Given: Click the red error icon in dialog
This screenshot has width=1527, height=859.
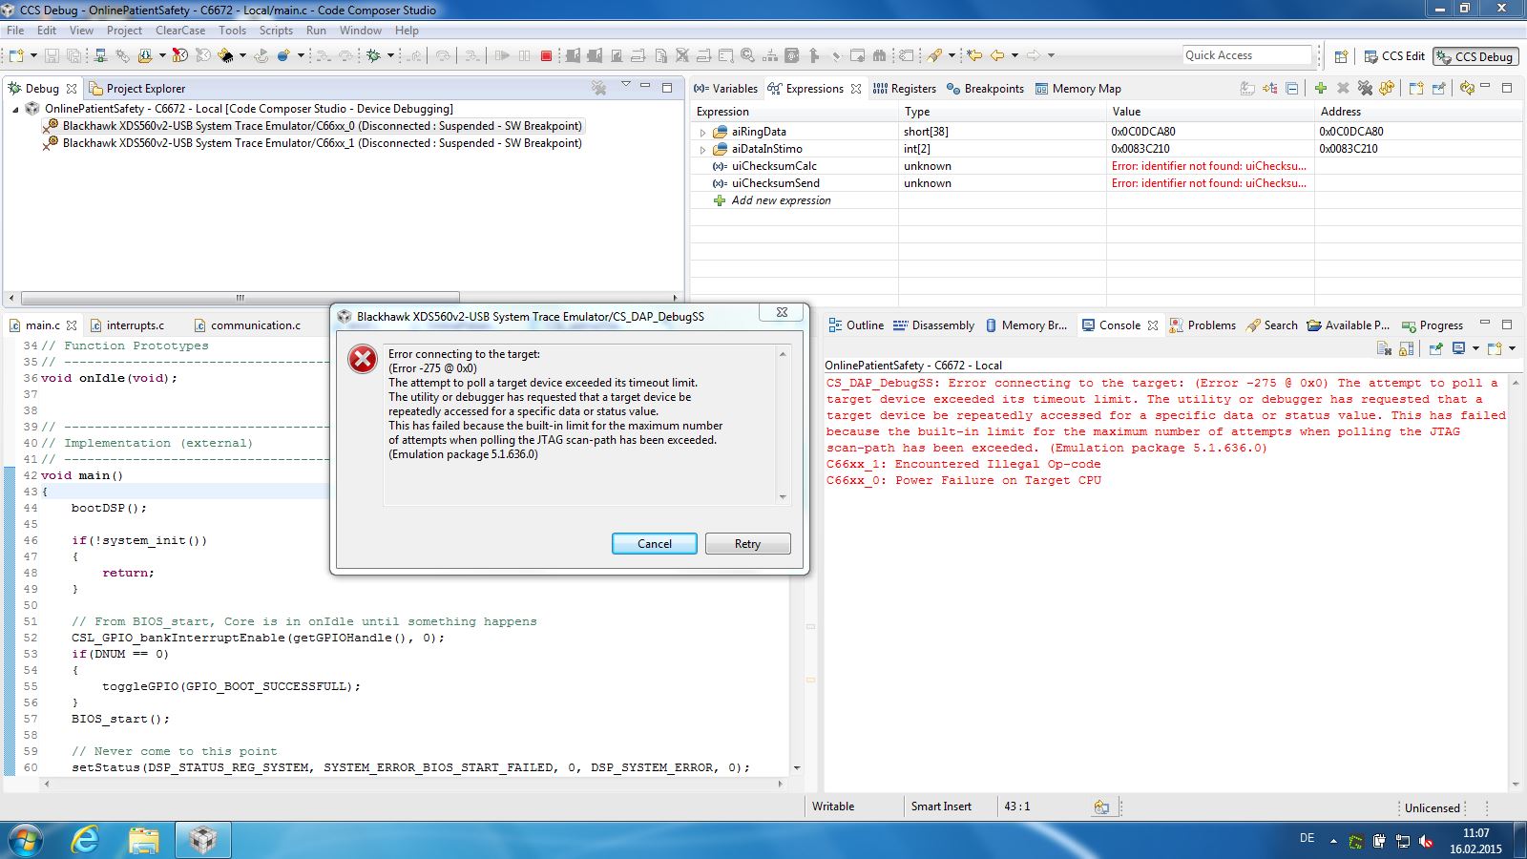Looking at the screenshot, I should [363, 359].
